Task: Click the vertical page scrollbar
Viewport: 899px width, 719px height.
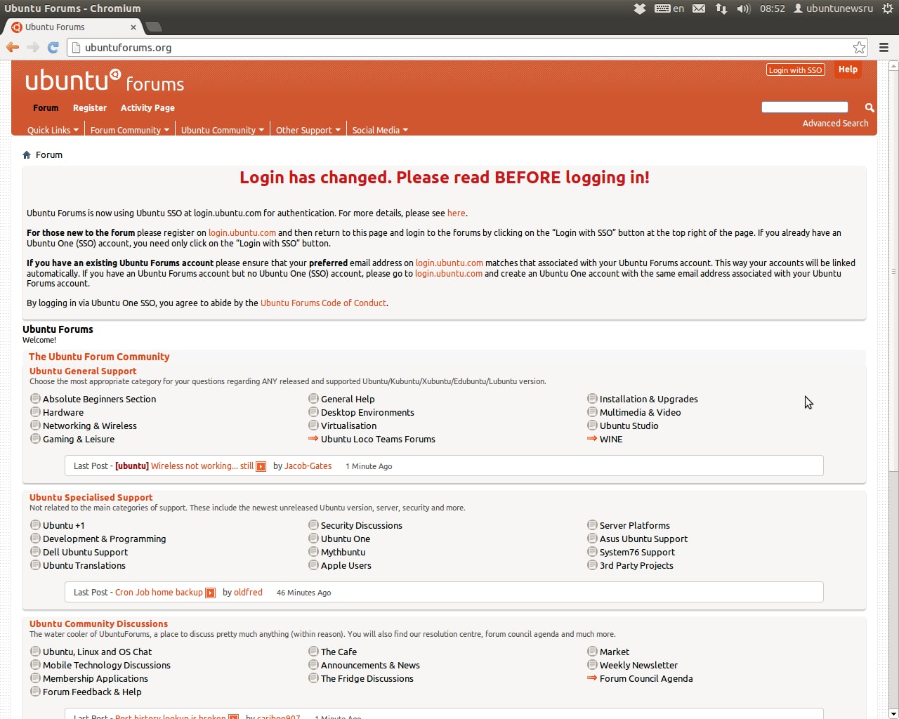Action: 893,270
